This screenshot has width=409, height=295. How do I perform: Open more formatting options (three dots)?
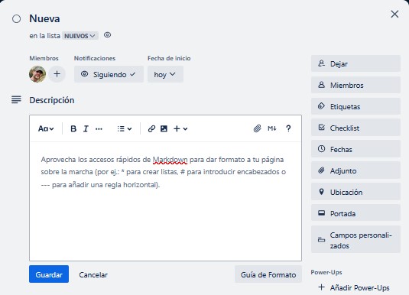[x=99, y=128]
